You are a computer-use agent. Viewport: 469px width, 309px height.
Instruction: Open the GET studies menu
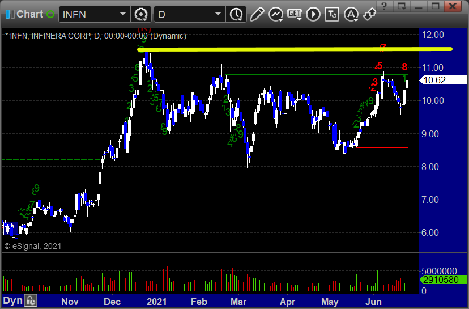295,14
